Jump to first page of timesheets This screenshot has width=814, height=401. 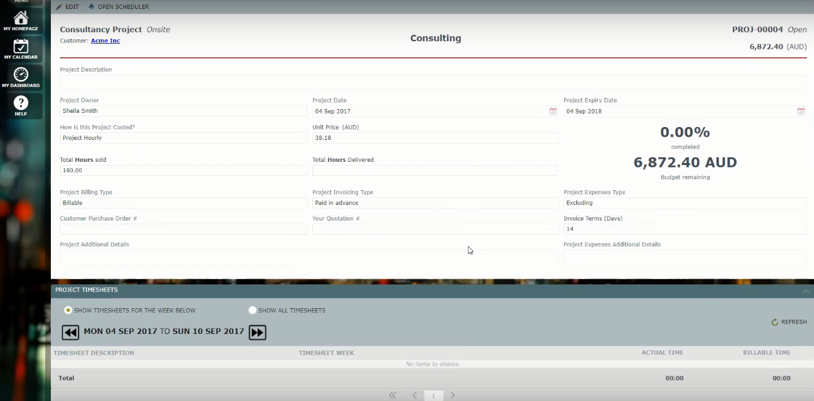point(392,395)
